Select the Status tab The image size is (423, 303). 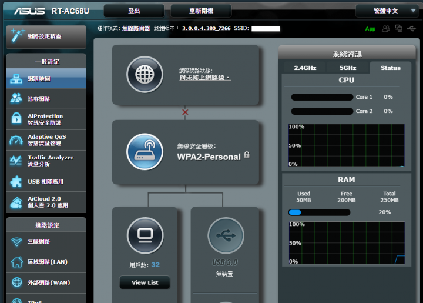(x=390, y=68)
